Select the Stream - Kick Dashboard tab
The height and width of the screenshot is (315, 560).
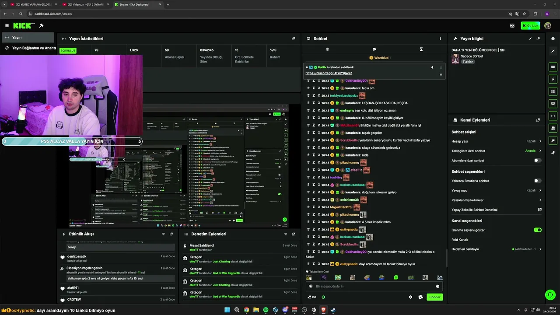(x=138, y=4)
